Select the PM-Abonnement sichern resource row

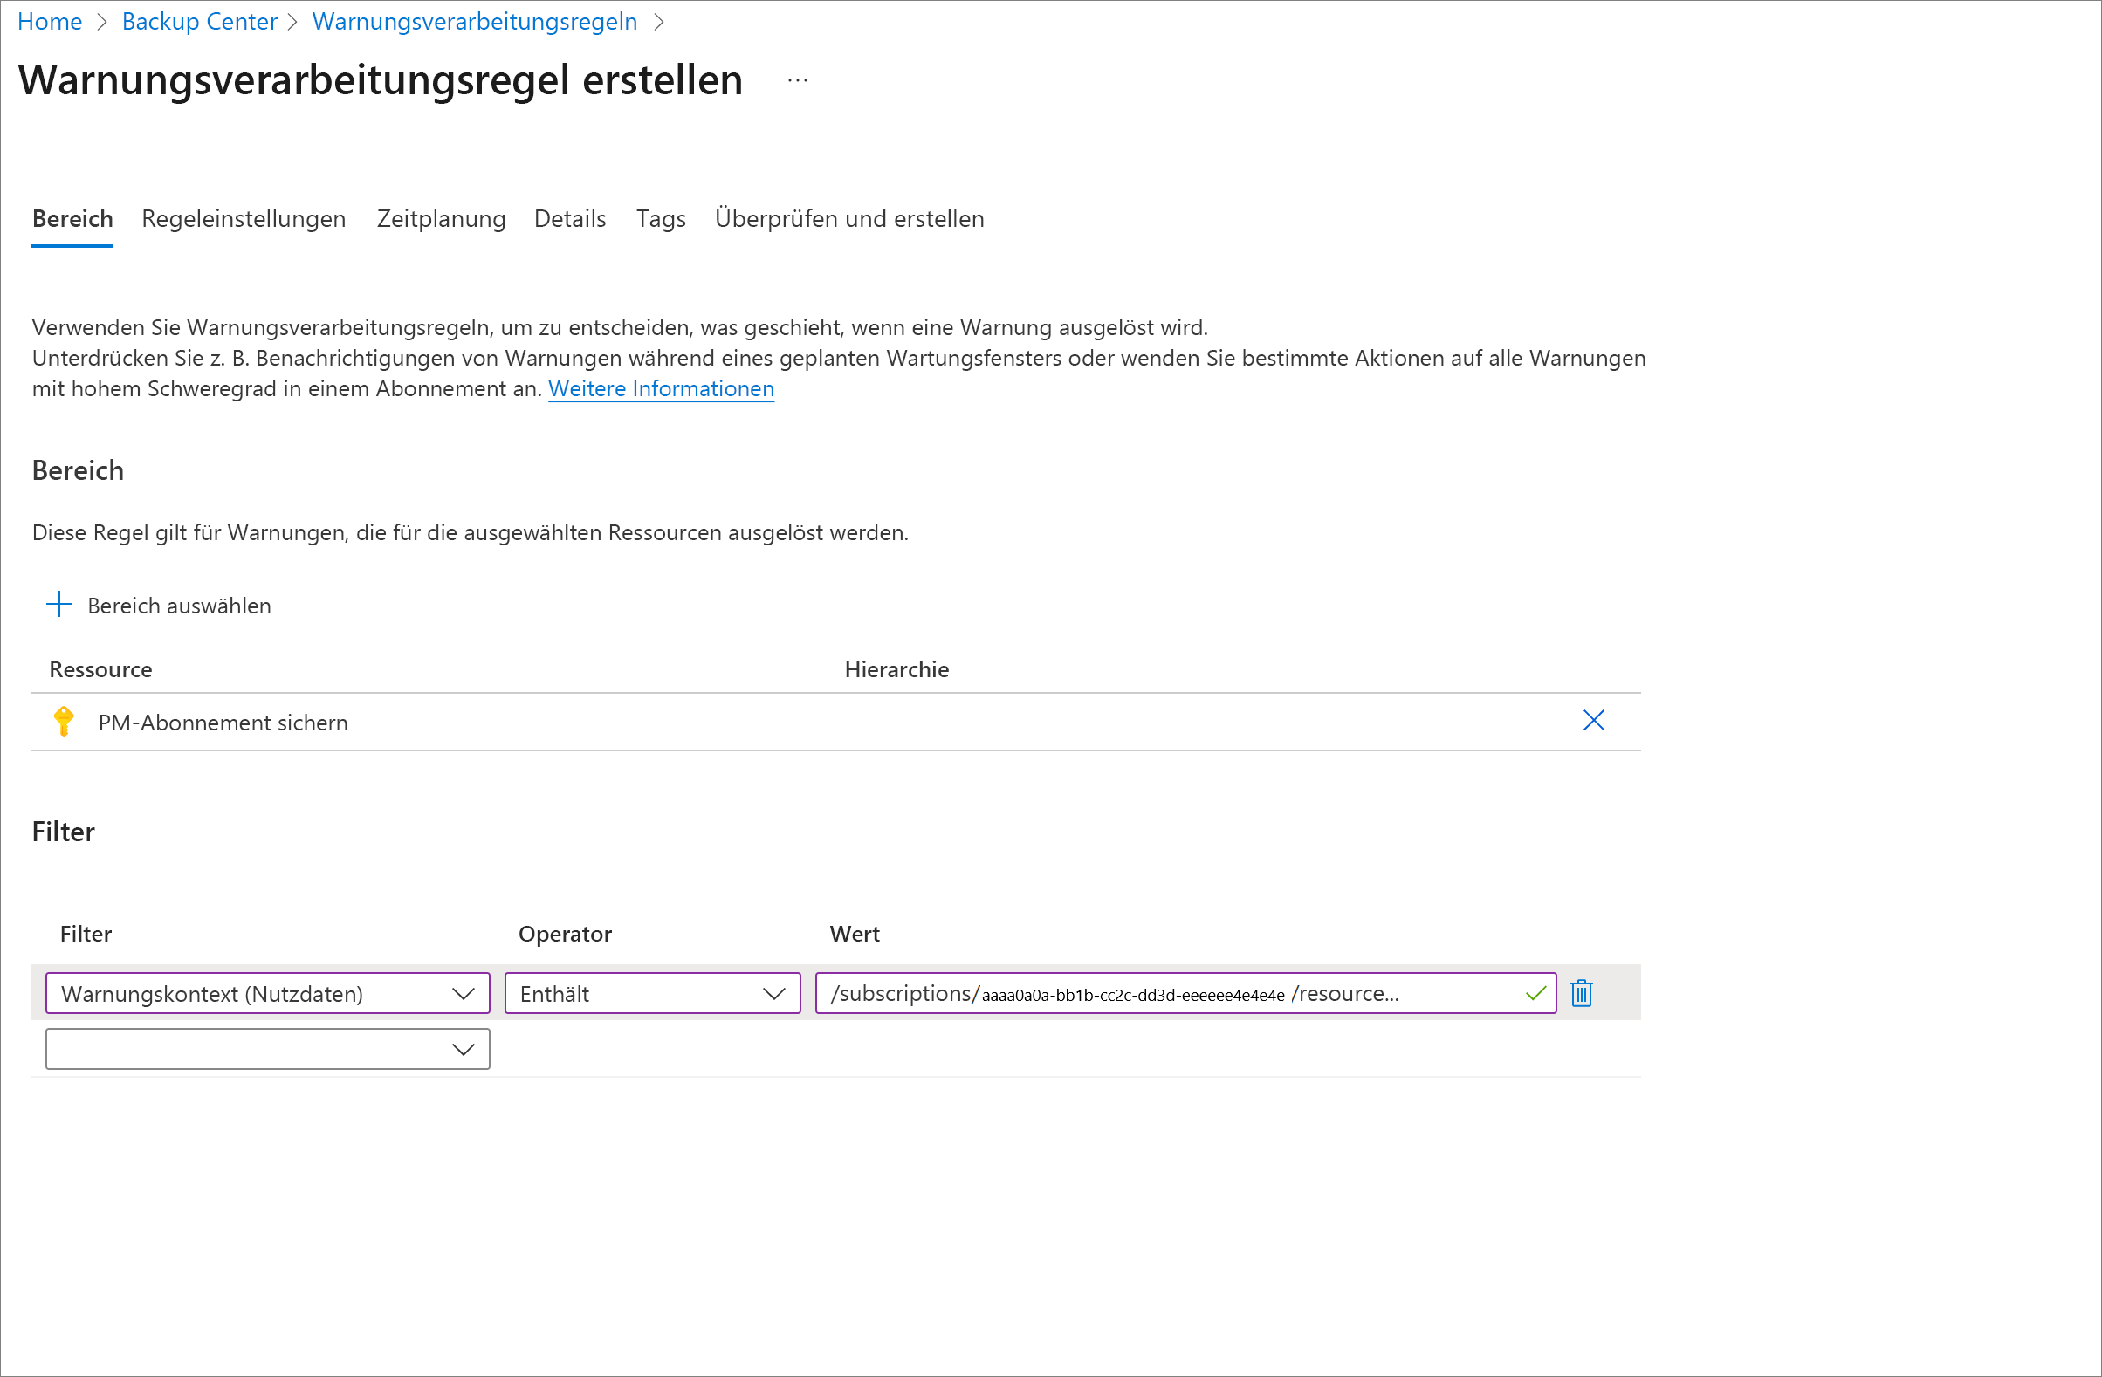click(835, 722)
